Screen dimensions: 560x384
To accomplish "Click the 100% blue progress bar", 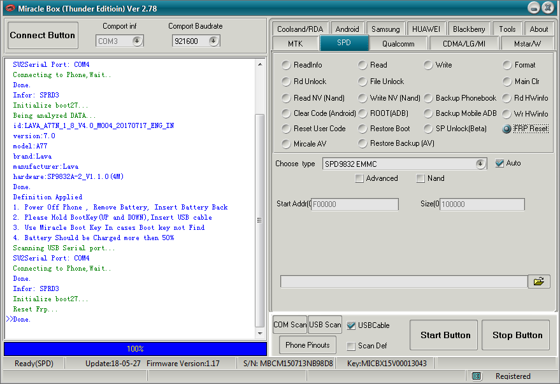I will 135,349.
